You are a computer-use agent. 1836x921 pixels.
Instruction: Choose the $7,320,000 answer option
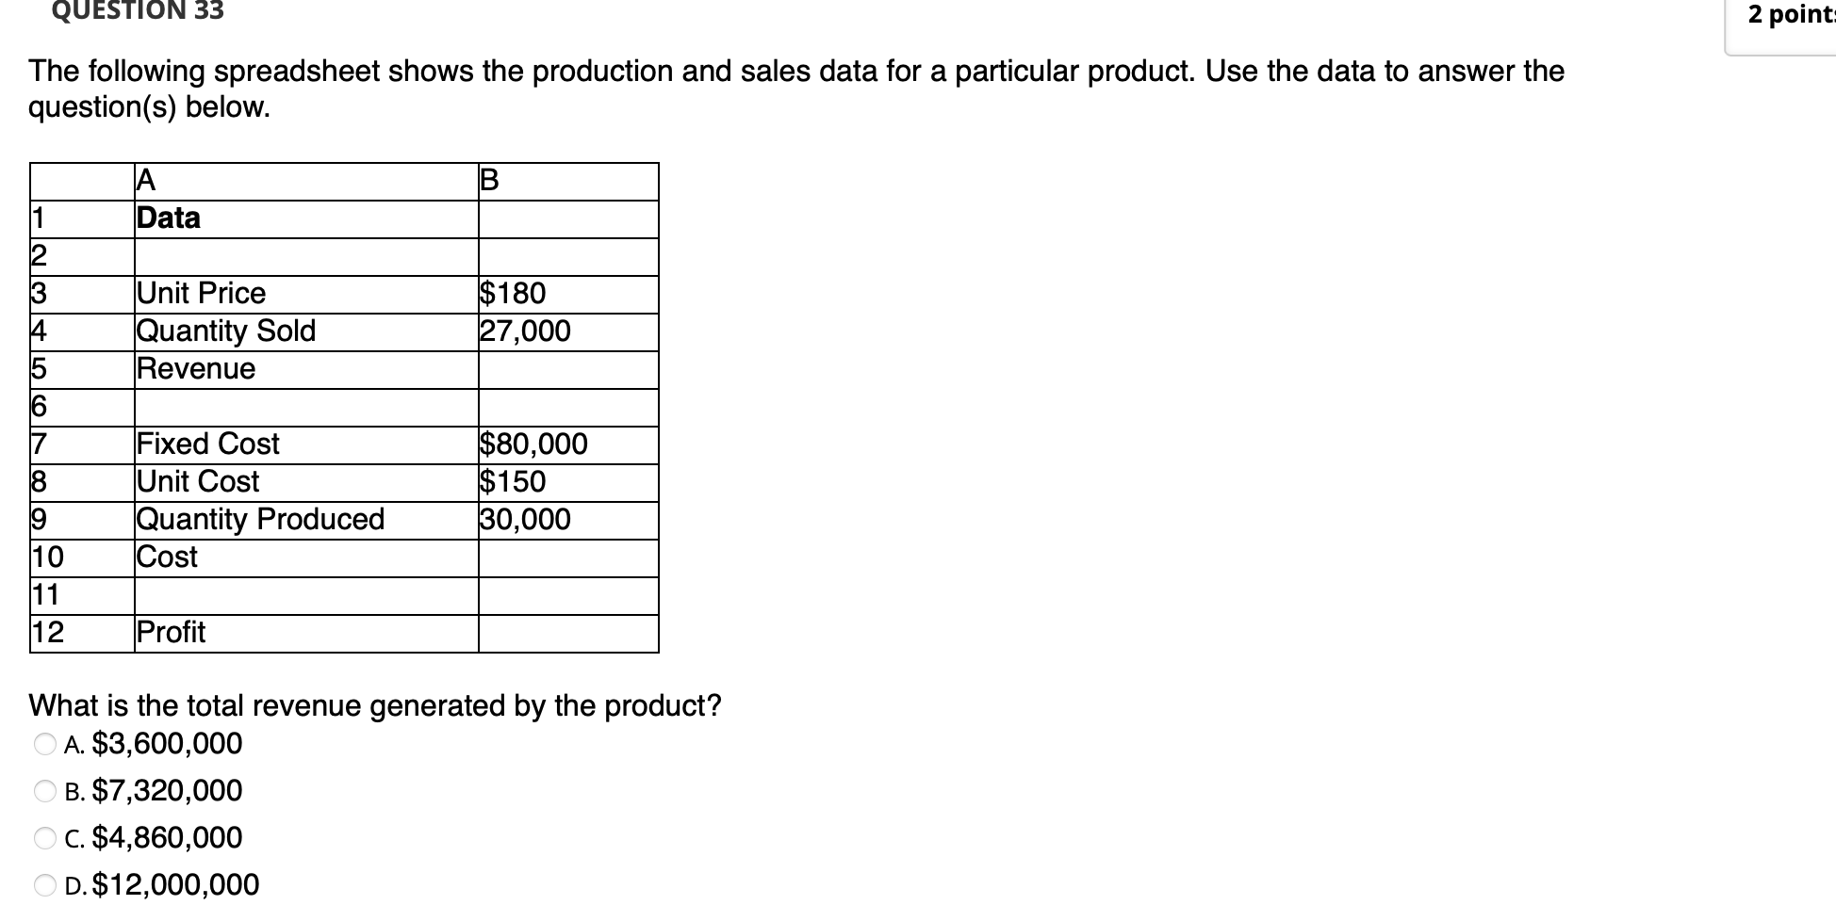166,791
